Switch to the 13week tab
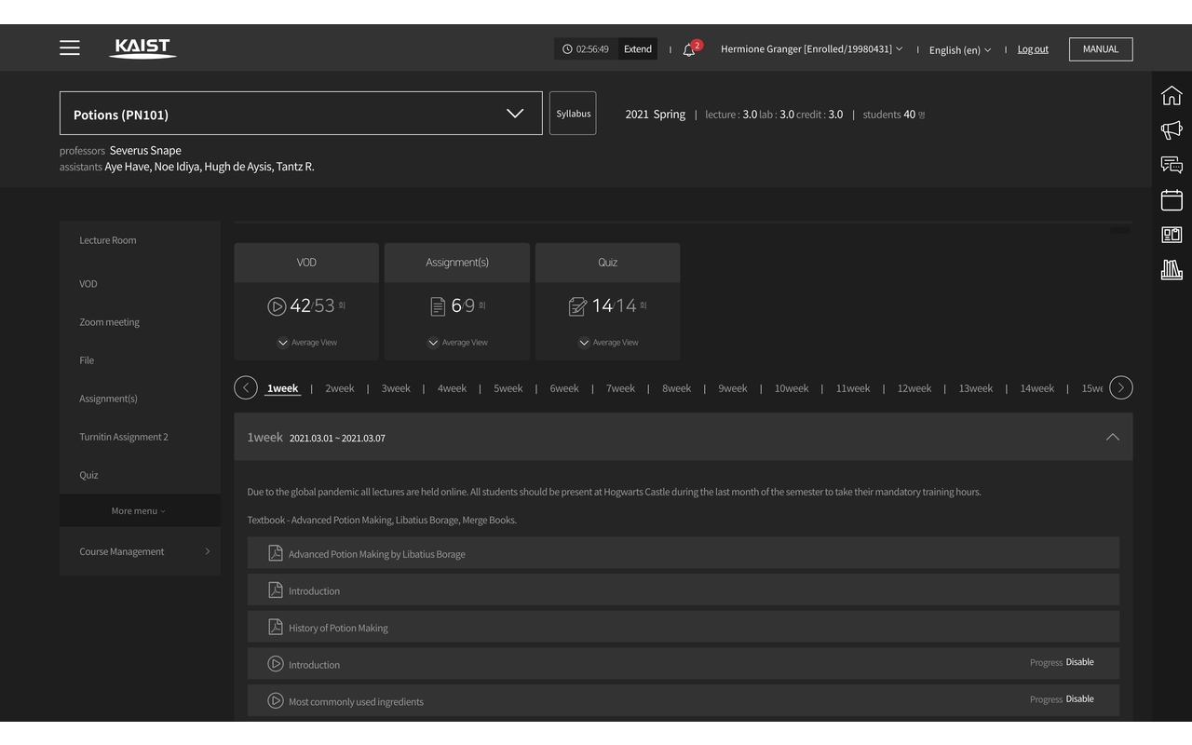The height and width of the screenshot is (745, 1192). click(976, 388)
